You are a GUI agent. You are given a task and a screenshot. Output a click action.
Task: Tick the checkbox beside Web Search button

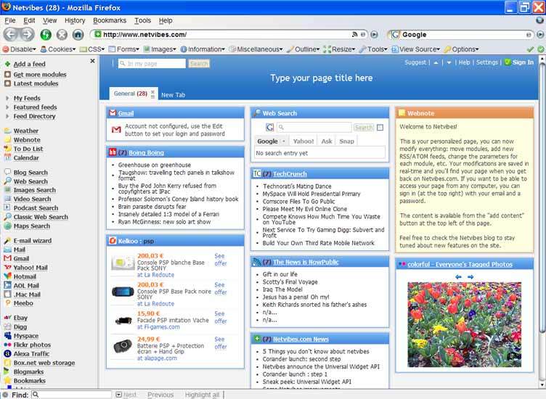click(380, 128)
